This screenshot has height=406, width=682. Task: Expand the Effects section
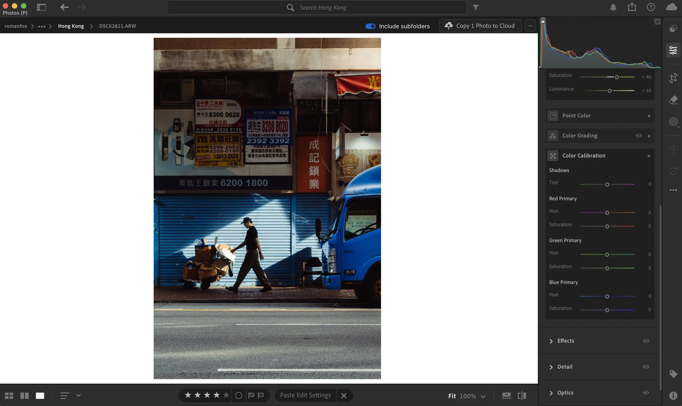(551, 341)
